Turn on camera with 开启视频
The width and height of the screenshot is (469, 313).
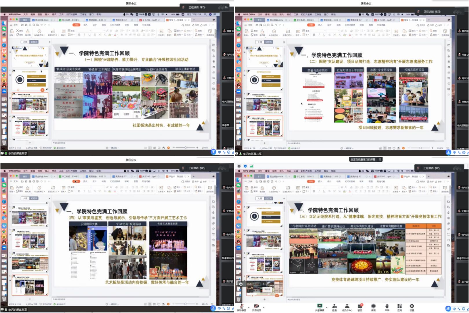click(256, 306)
